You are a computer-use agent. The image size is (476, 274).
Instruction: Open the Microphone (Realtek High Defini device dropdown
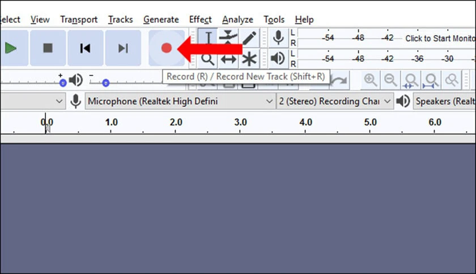coord(180,101)
